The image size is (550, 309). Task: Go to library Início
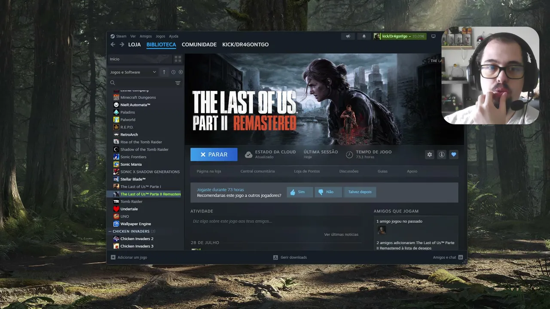140,59
